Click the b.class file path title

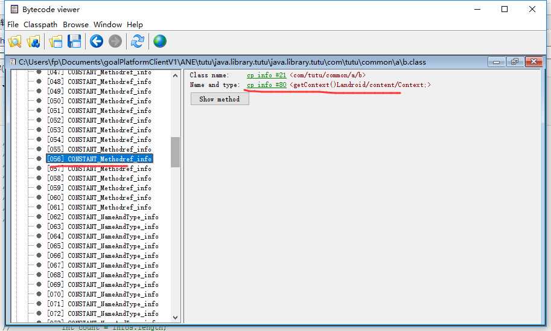pyautogui.click(x=222, y=62)
